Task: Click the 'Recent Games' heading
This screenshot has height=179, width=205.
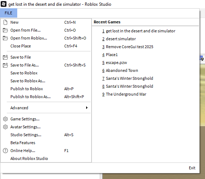Action: [x=107, y=22]
